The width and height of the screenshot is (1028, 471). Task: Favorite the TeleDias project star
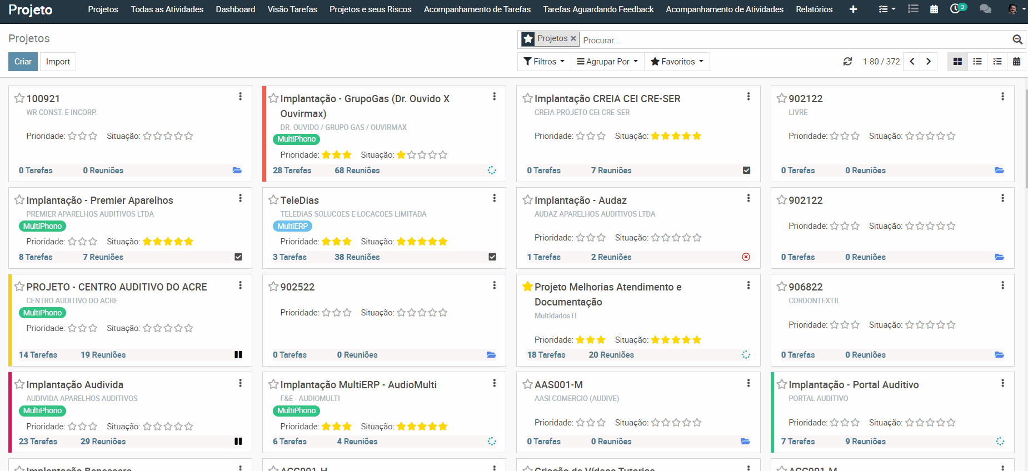273,200
